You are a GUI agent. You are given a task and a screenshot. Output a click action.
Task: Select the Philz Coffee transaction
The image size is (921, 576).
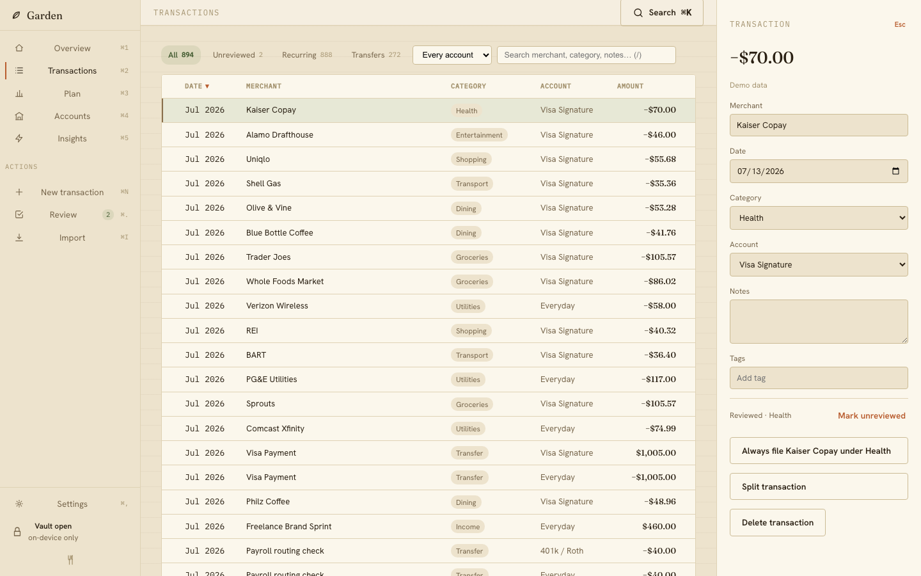pyautogui.click(x=429, y=502)
